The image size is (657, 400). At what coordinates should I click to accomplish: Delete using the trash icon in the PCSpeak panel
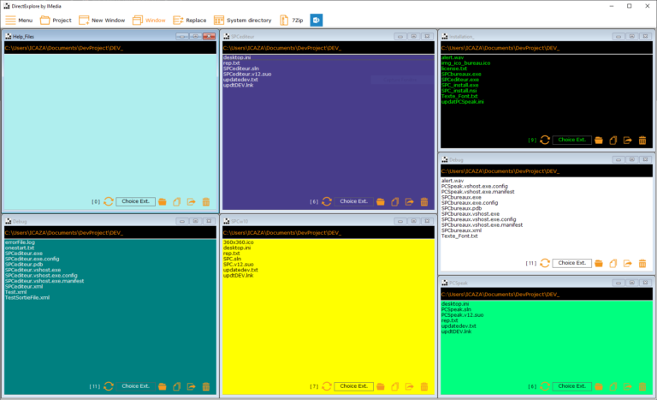[642, 386]
